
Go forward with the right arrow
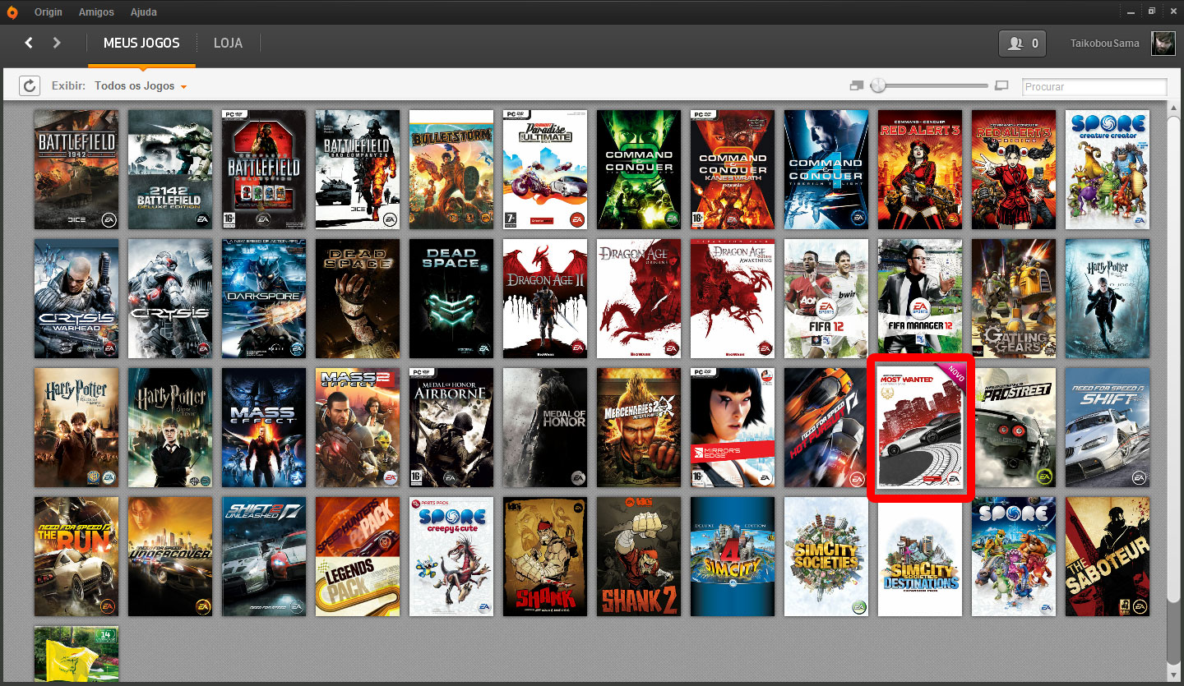57,43
